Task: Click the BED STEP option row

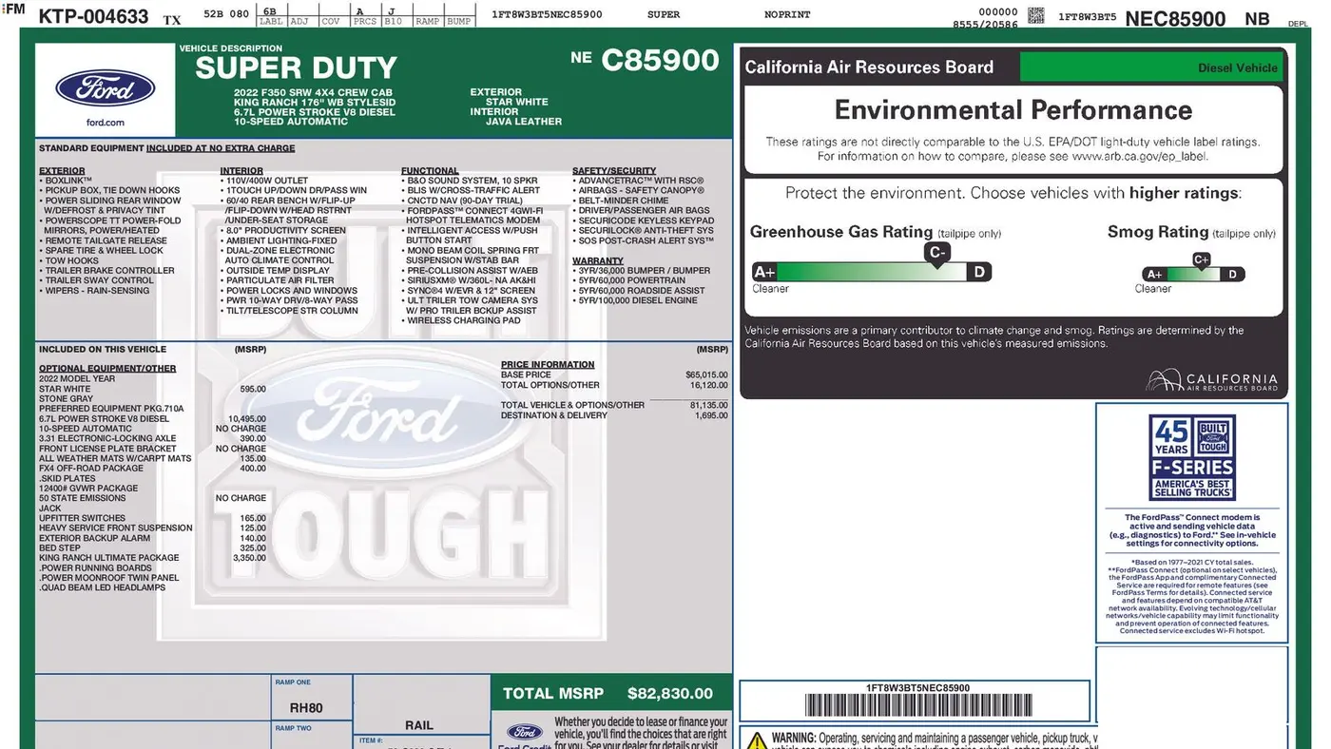Action: click(x=152, y=548)
